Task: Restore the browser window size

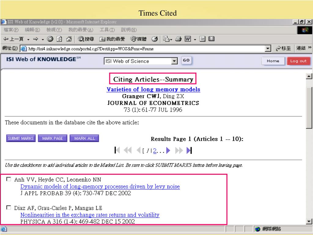Action: (x=302, y=22)
